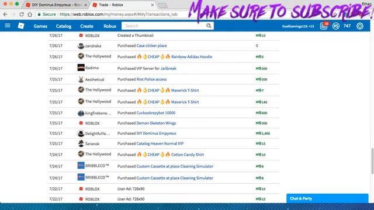Open the DIY Dominus Empyreus purchase link

(156, 134)
